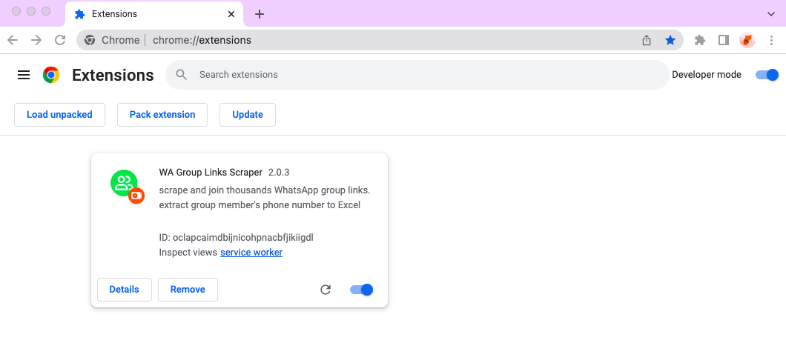Open Chrome three-dot menu
Viewport: 786px width, 363px height.
[x=771, y=40]
